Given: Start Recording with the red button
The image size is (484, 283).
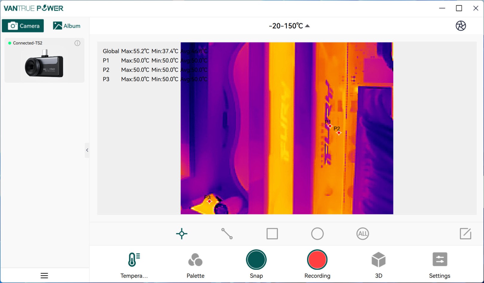Looking at the screenshot, I should coord(317,260).
